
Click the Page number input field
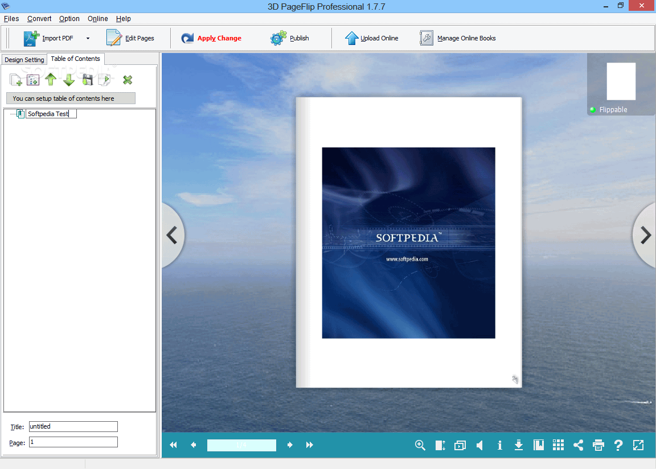(73, 442)
